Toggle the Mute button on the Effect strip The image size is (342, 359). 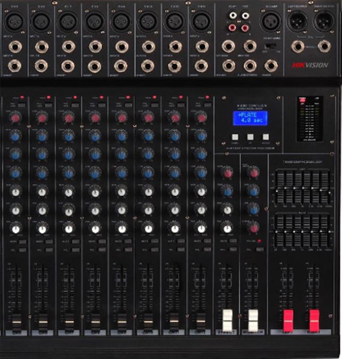click(233, 241)
